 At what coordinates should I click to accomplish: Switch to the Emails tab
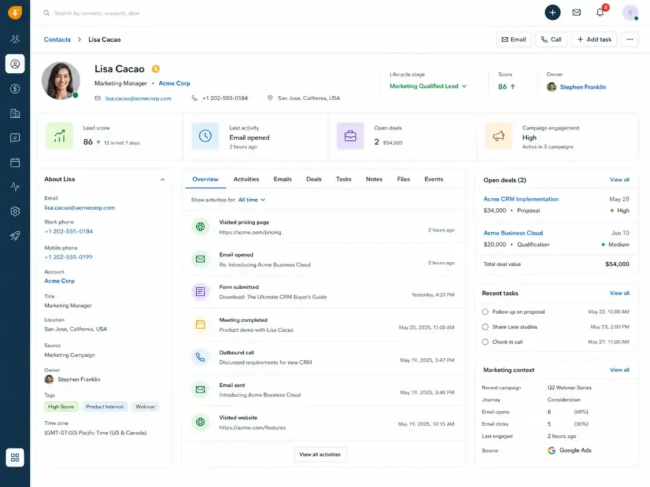point(282,179)
